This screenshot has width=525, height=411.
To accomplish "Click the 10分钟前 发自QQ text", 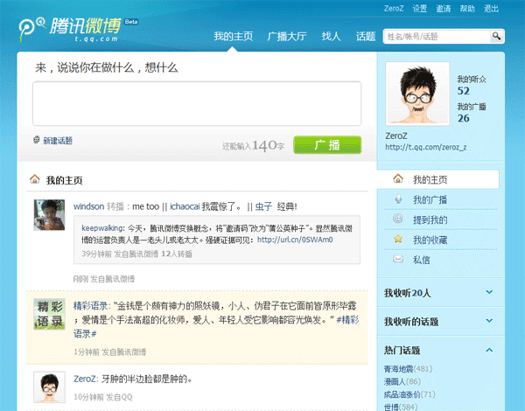I will (x=102, y=397).
